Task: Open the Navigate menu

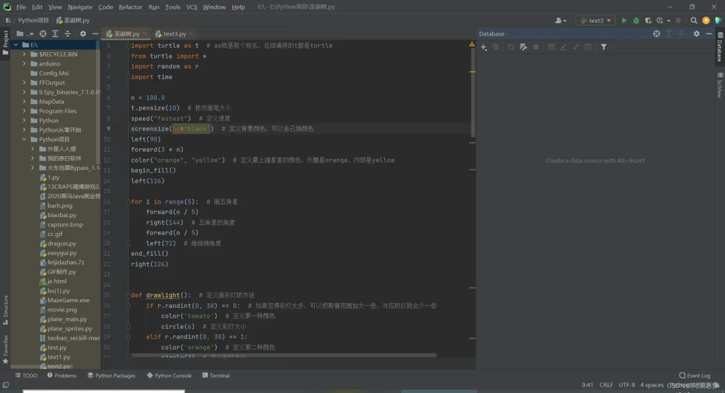Action: (80, 7)
